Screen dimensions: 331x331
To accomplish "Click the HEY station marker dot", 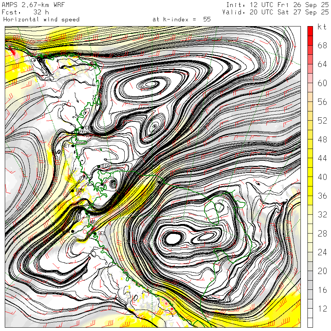I will point(73,146).
